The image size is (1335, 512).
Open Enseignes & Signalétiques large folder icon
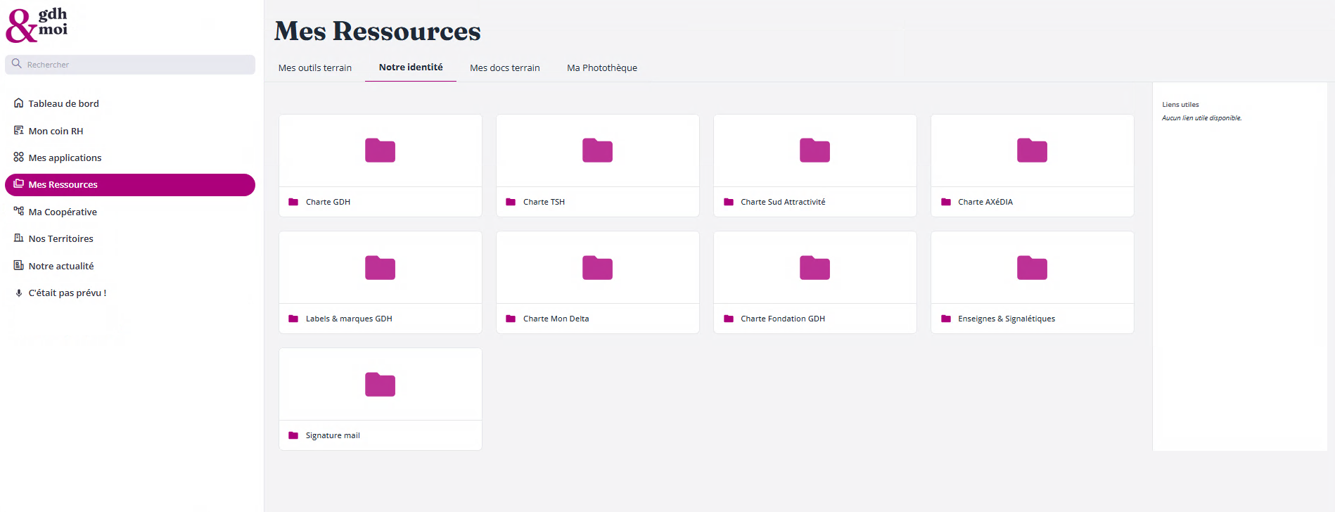tap(1032, 268)
